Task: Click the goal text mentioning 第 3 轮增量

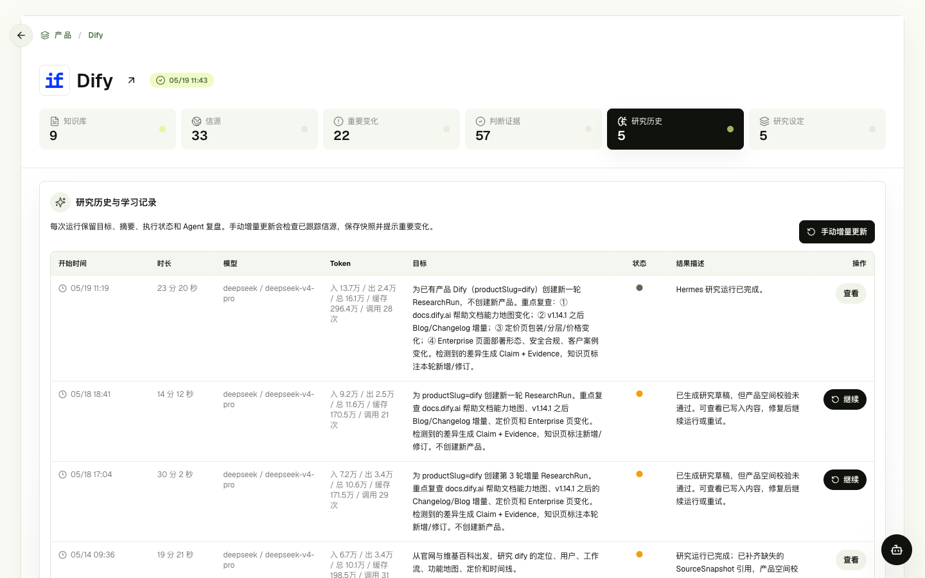Action: 506,502
